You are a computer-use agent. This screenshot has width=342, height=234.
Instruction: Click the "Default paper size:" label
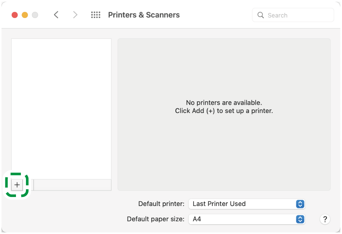point(155,219)
